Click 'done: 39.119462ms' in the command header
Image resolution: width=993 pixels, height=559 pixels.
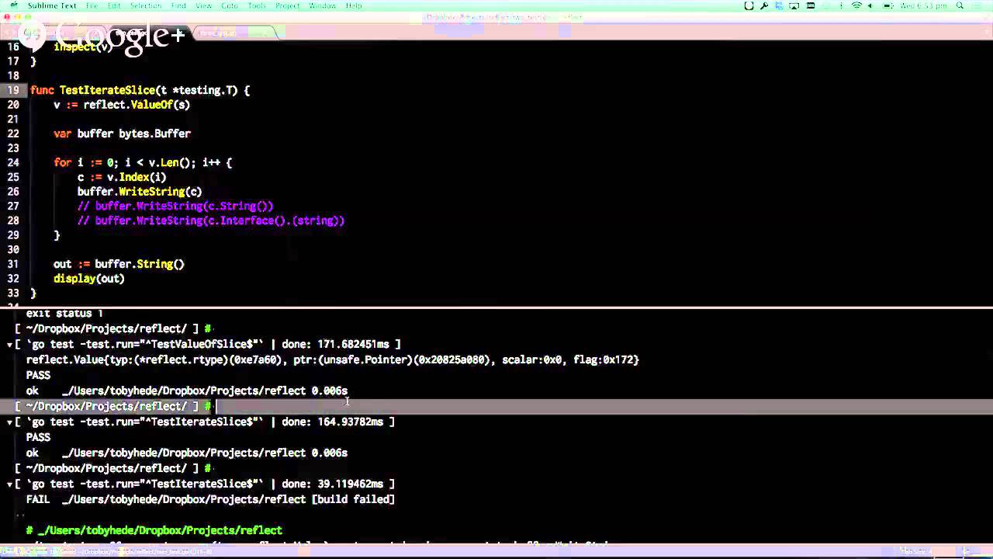[x=333, y=484]
